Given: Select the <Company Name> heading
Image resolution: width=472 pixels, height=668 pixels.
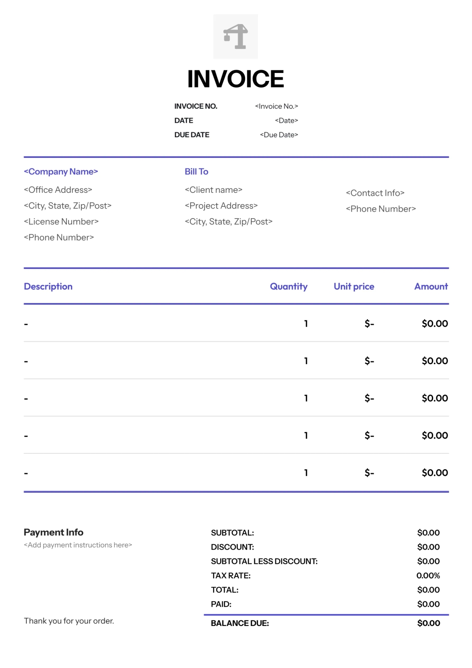Looking at the screenshot, I should 61,172.
